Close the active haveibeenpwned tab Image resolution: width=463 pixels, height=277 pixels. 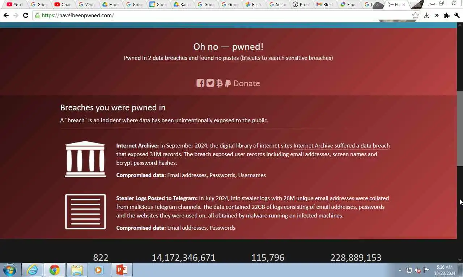point(404,5)
